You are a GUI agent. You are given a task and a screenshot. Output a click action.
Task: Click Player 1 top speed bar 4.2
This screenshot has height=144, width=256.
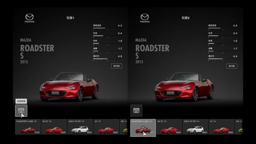108,28
